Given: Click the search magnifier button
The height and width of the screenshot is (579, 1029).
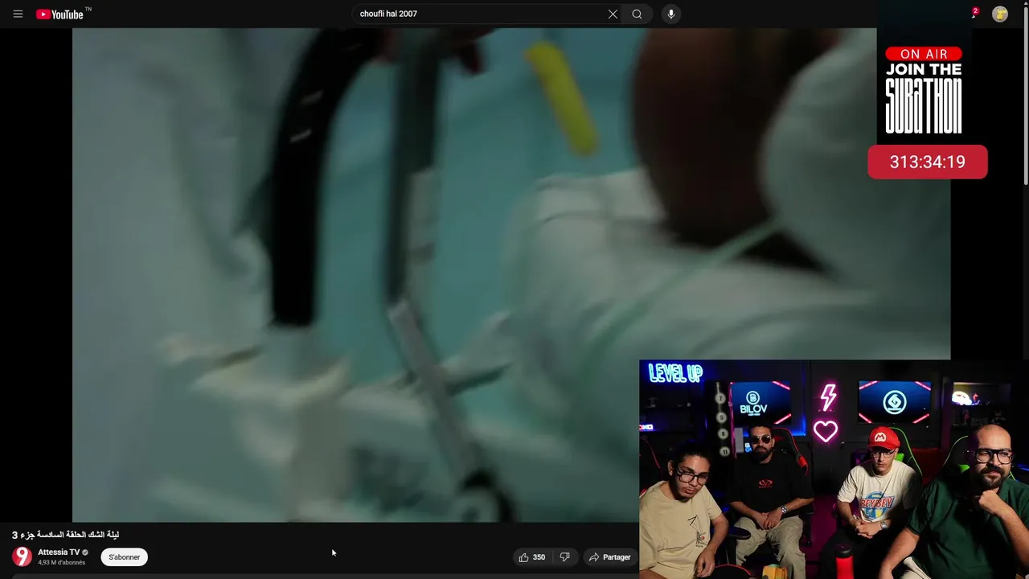Looking at the screenshot, I should coord(637,14).
